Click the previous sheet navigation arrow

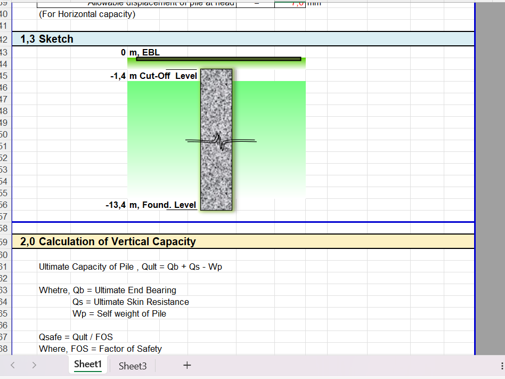click(12, 365)
